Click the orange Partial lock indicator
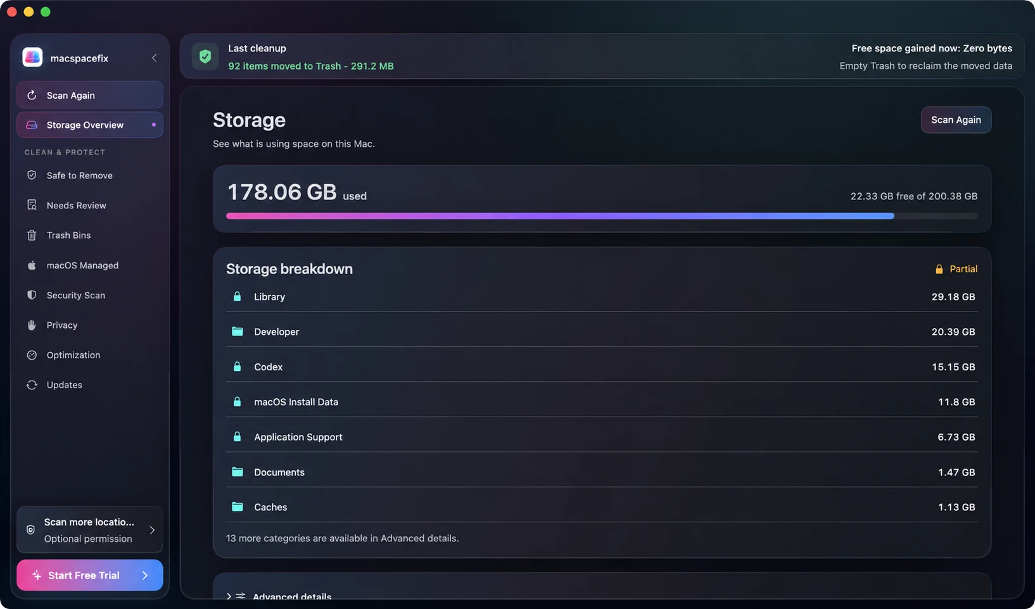 (956, 269)
